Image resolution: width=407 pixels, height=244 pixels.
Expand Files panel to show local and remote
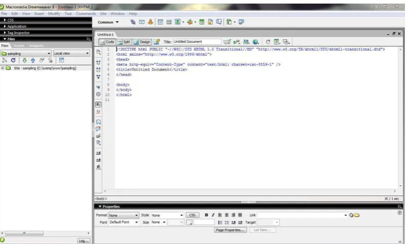pos(61,60)
